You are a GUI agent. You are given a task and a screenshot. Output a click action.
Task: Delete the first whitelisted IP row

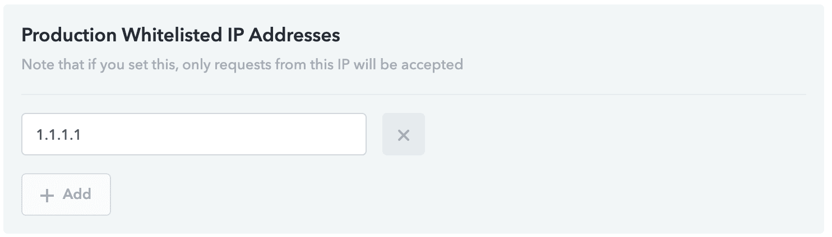[x=403, y=134]
